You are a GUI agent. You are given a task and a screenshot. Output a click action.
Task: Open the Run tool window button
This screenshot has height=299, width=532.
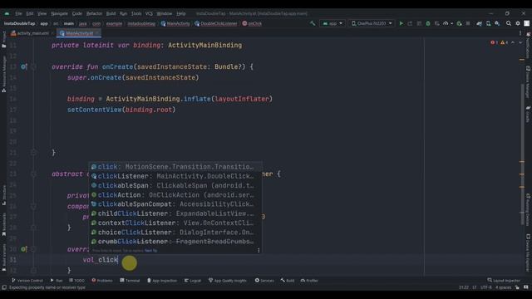[x=57, y=281]
